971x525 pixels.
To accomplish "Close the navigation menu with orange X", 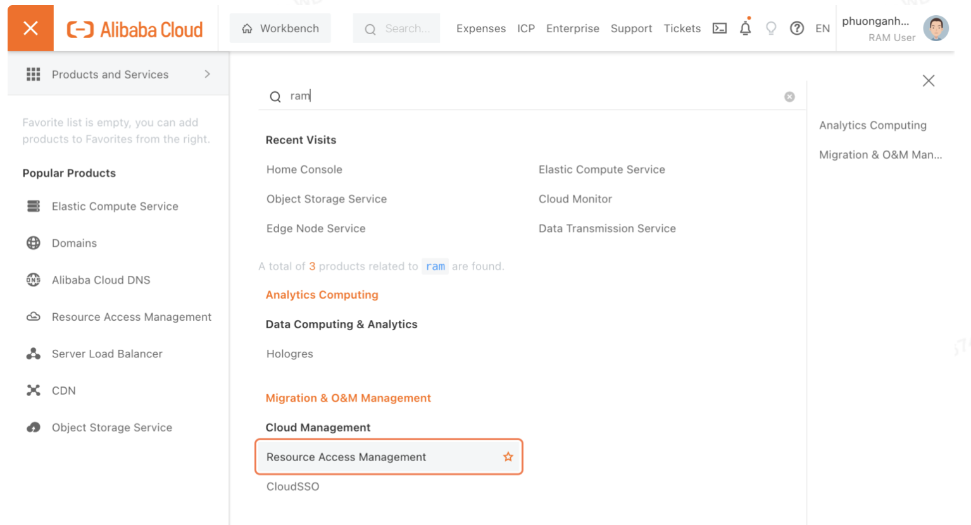I will 30,28.
